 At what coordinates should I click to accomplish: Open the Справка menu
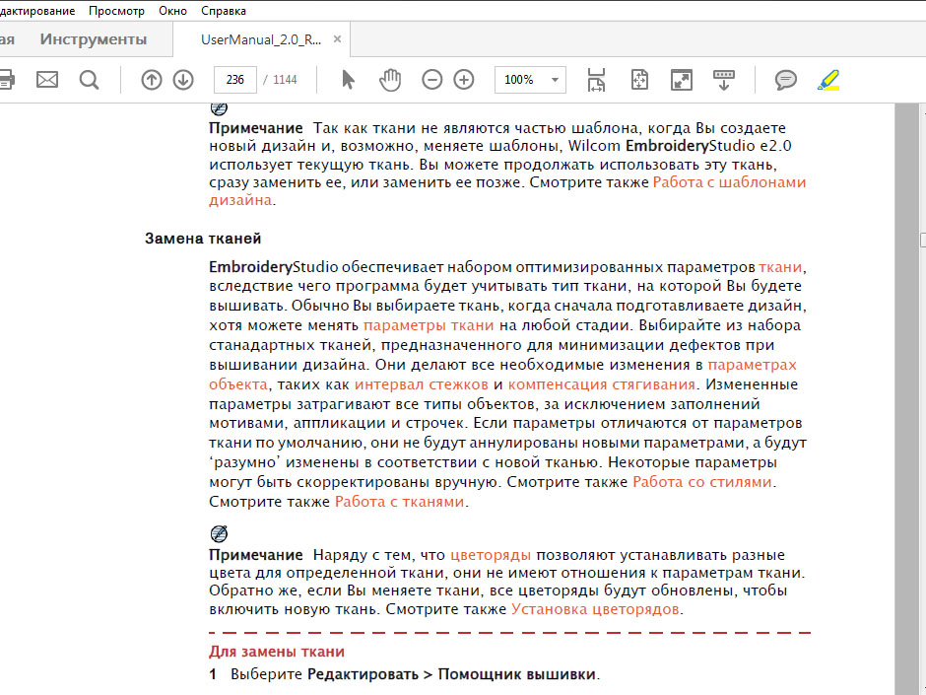[x=224, y=11]
